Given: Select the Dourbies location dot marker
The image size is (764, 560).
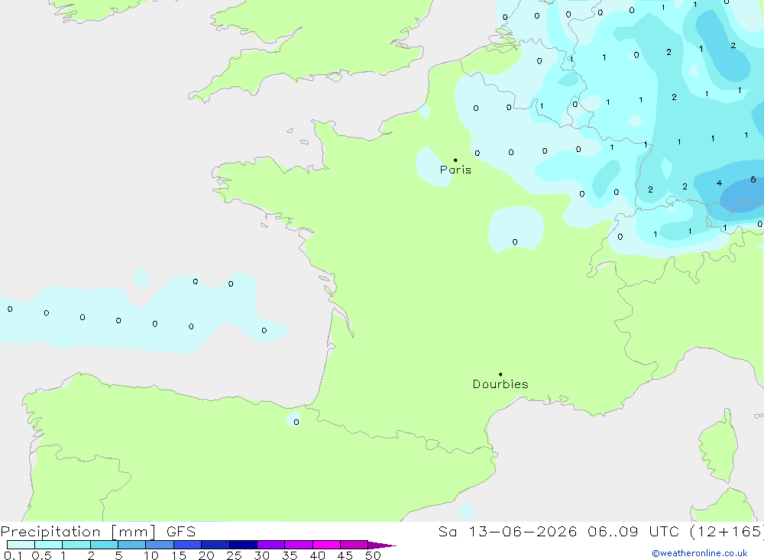Looking at the screenshot, I should coord(500,374).
